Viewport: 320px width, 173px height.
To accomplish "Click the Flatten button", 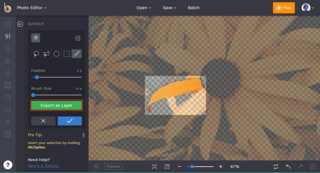I will coord(113,167).
